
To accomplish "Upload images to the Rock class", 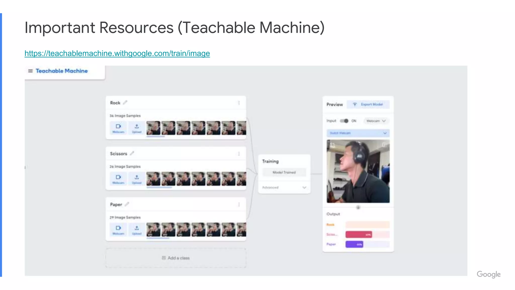I will 137,128.
